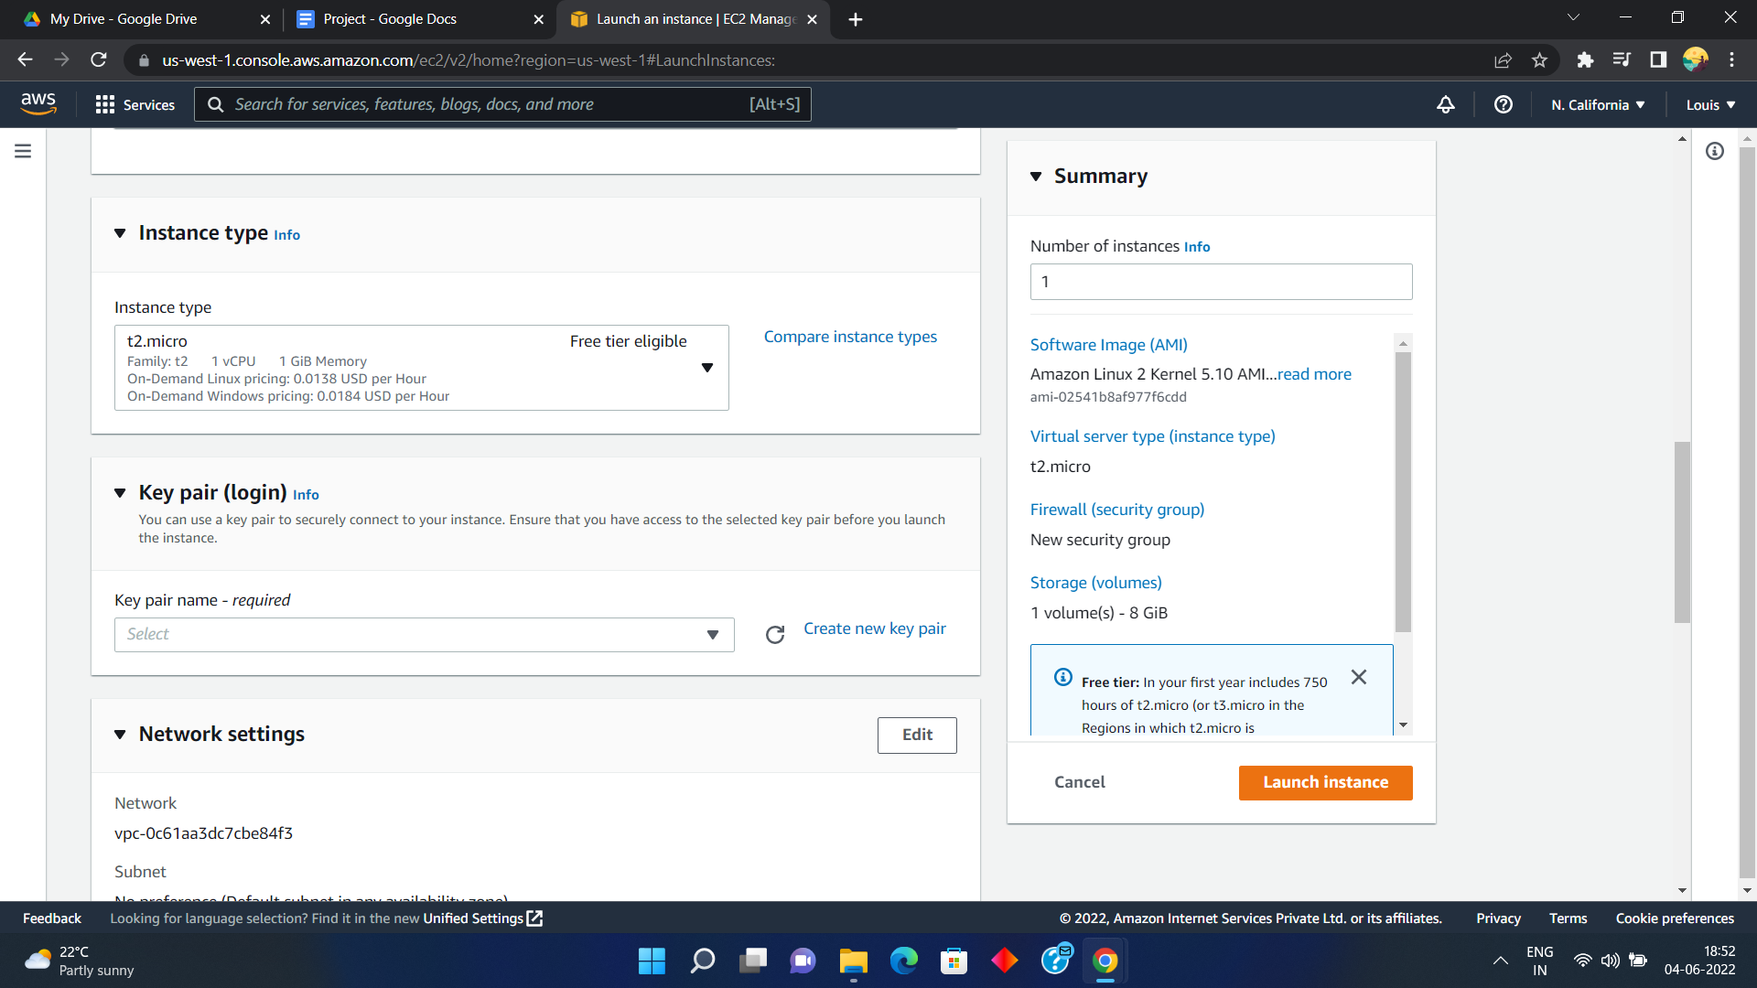Open the side navigation hamburger menu

23,151
